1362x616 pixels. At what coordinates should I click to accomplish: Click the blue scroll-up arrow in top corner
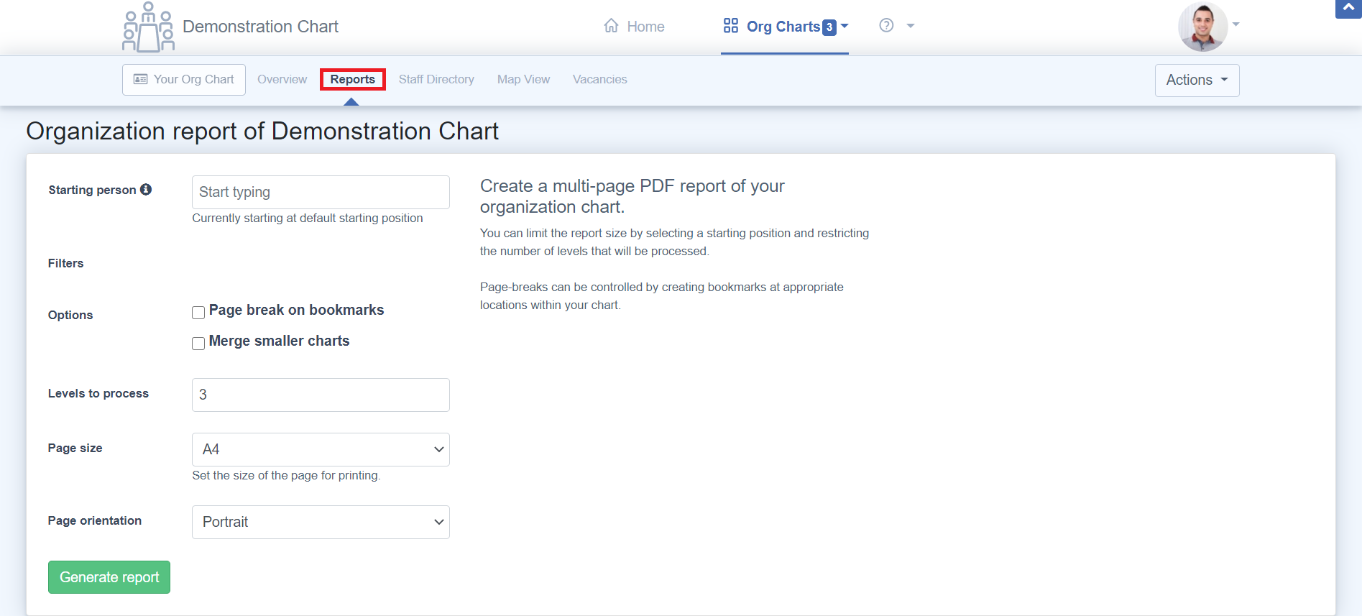(1348, 8)
